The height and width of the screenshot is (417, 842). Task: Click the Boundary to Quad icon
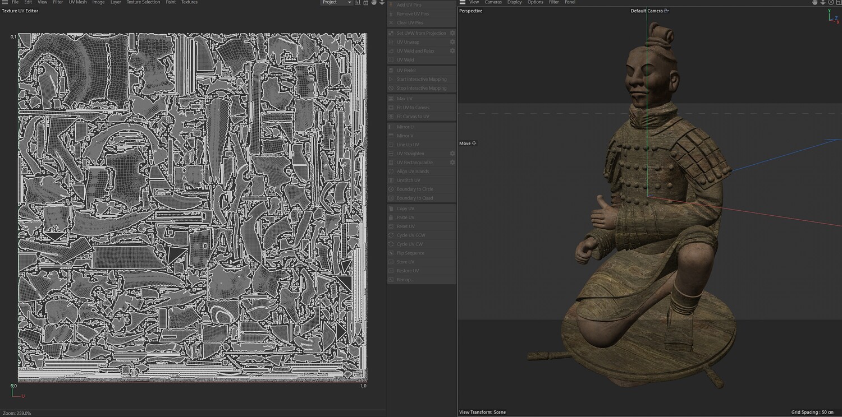click(391, 198)
